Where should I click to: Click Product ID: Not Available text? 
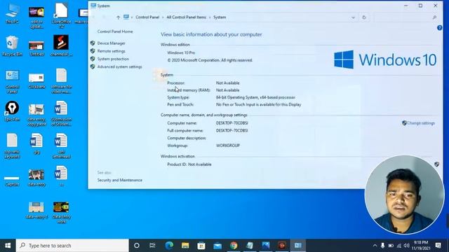point(189,164)
